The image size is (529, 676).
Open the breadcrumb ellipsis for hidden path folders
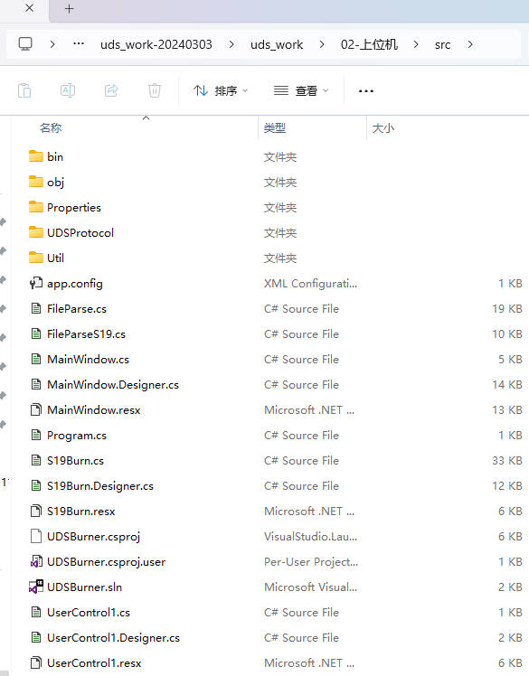tap(79, 44)
